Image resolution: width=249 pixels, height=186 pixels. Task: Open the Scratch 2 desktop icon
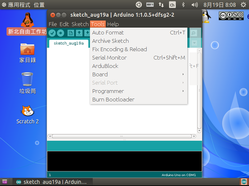point(27,115)
